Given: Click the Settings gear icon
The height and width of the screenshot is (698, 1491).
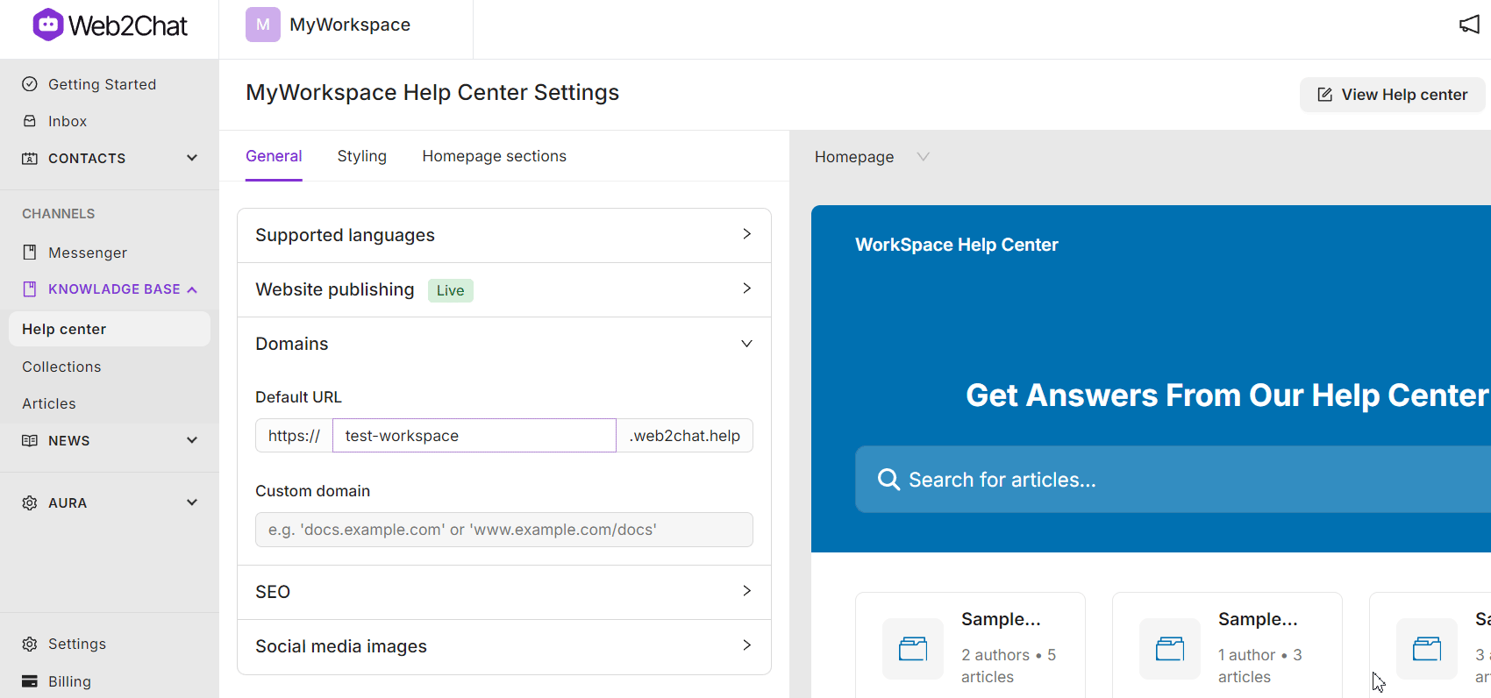Looking at the screenshot, I should pos(30,645).
